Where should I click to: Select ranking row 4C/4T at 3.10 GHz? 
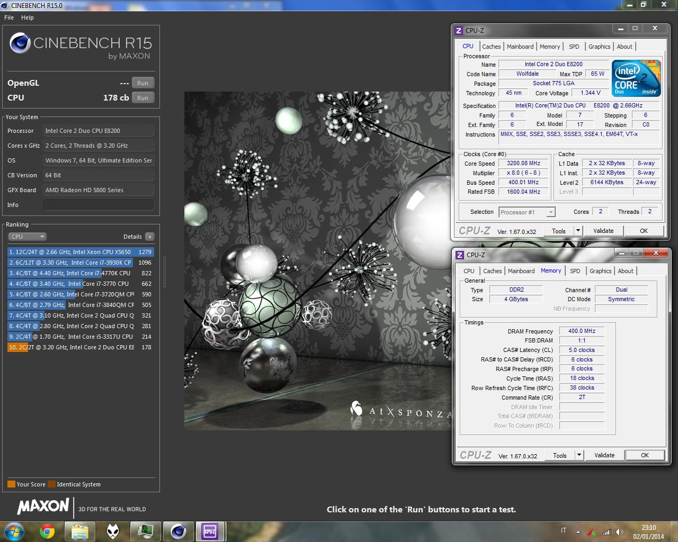(81, 315)
